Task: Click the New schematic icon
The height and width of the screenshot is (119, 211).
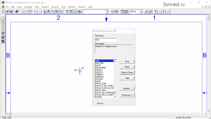Action: [3, 12]
